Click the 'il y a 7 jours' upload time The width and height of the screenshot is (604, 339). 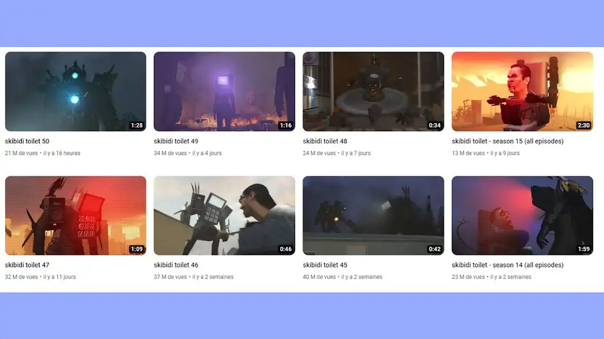(356, 153)
